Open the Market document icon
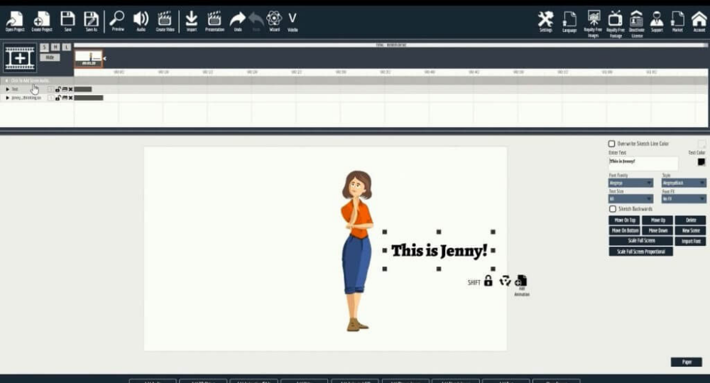The width and height of the screenshot is (710, 383). coord(677,22)
